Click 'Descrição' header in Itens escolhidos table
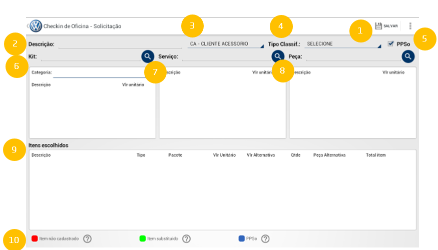Screen dimensions: 438x250 click(41, 155)
